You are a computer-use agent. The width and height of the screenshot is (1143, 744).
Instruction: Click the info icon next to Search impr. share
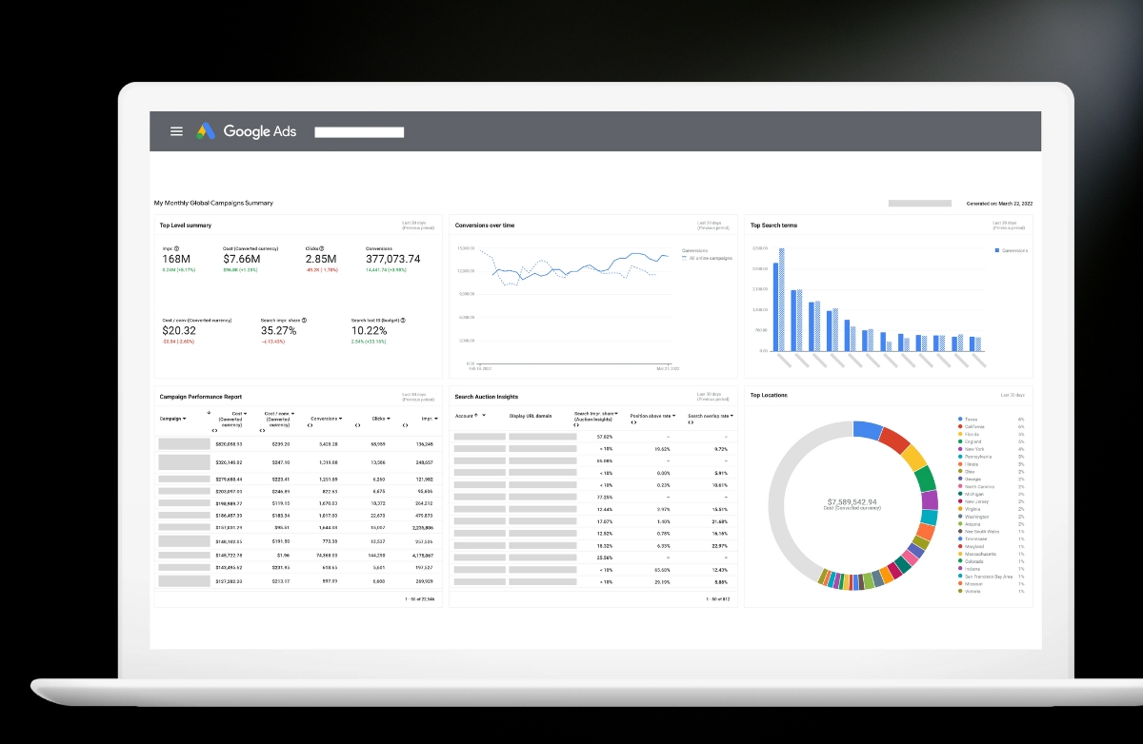coord(304,321)
